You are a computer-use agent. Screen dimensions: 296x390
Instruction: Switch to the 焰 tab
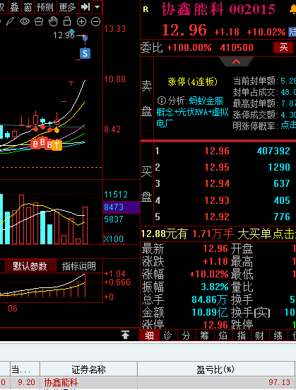click(x=223, y=335)
